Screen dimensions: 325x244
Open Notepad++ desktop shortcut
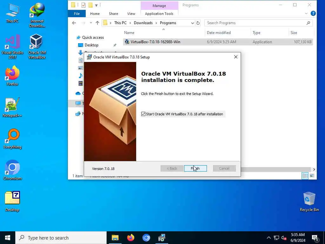click(x=12, y=107)
